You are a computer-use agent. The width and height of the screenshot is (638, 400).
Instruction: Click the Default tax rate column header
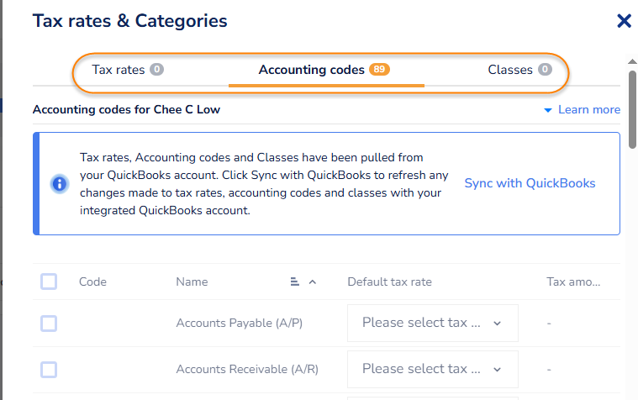[389, 282]
